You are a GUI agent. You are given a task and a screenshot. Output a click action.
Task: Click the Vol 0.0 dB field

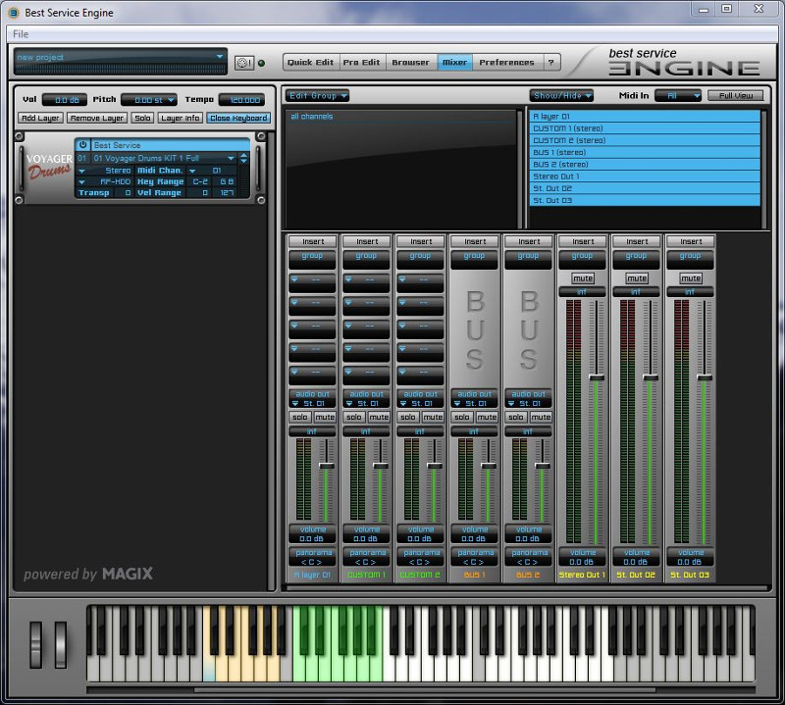tap(65, 100)
